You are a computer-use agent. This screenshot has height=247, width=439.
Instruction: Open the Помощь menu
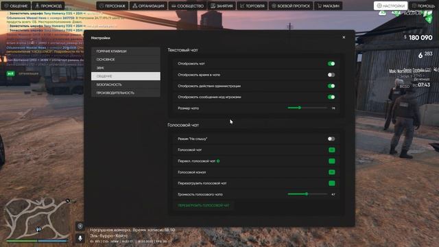(424, 5)
